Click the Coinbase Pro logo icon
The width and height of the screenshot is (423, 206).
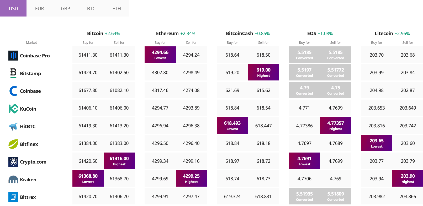[13, 56]
